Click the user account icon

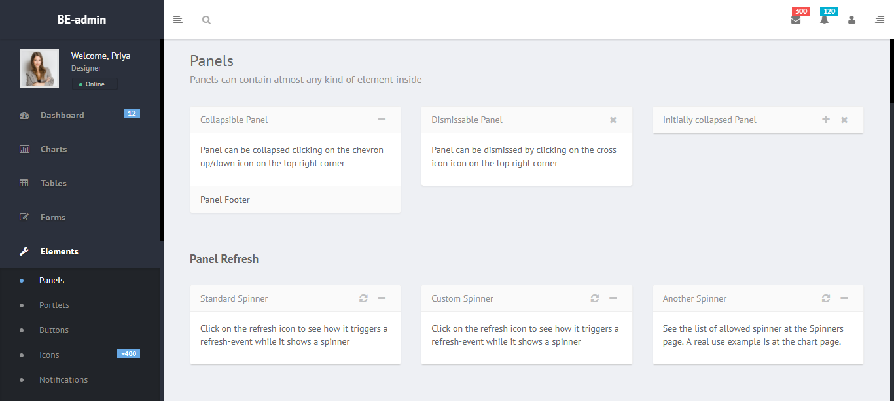(851, 20)
